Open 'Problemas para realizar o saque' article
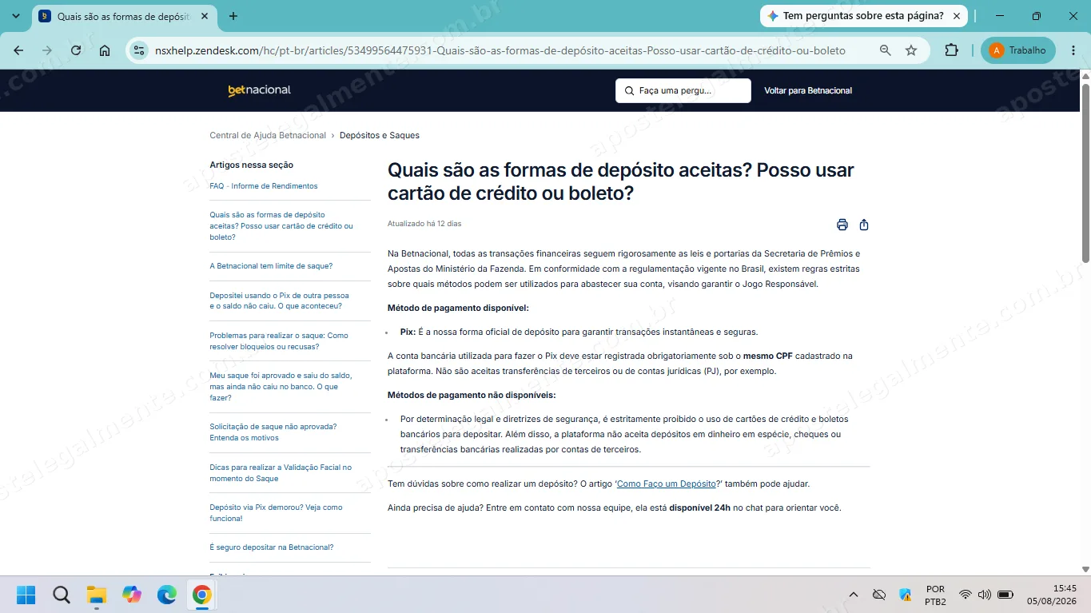 click(279, 341)
